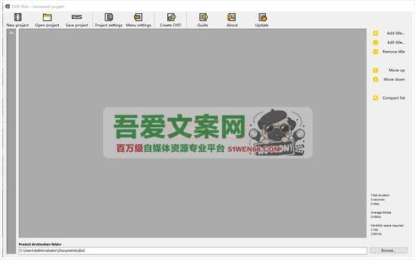Click the 0% disc usage bar

click(x=11, y=141)
